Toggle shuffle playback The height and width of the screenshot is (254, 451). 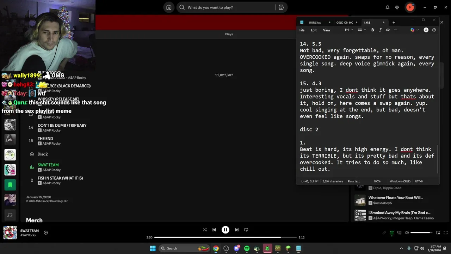coord(205,230)
